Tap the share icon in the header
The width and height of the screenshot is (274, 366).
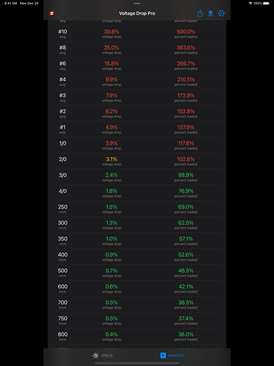pyautogui.click(x=200, y=13)
